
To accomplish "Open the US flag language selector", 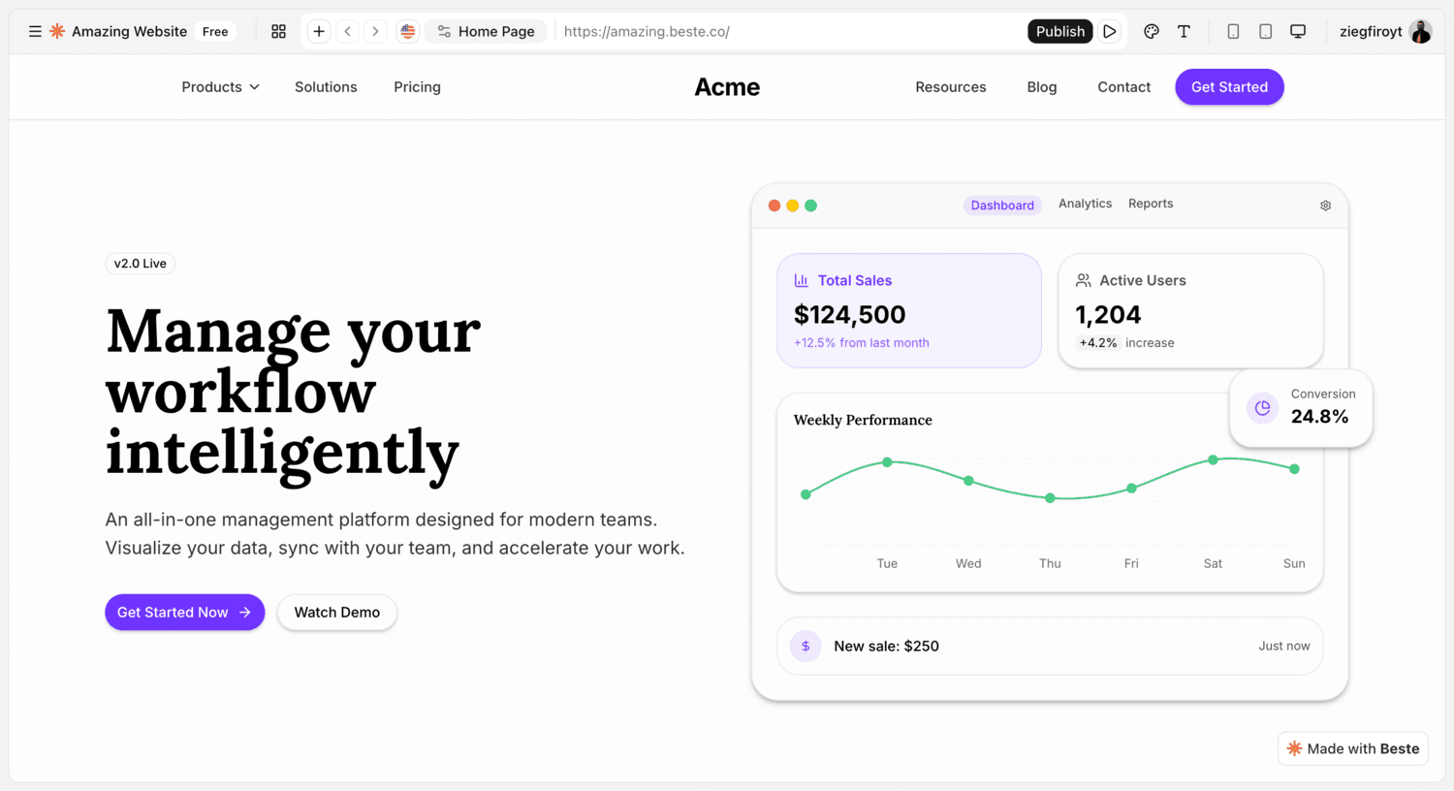I will pos(408,31).
